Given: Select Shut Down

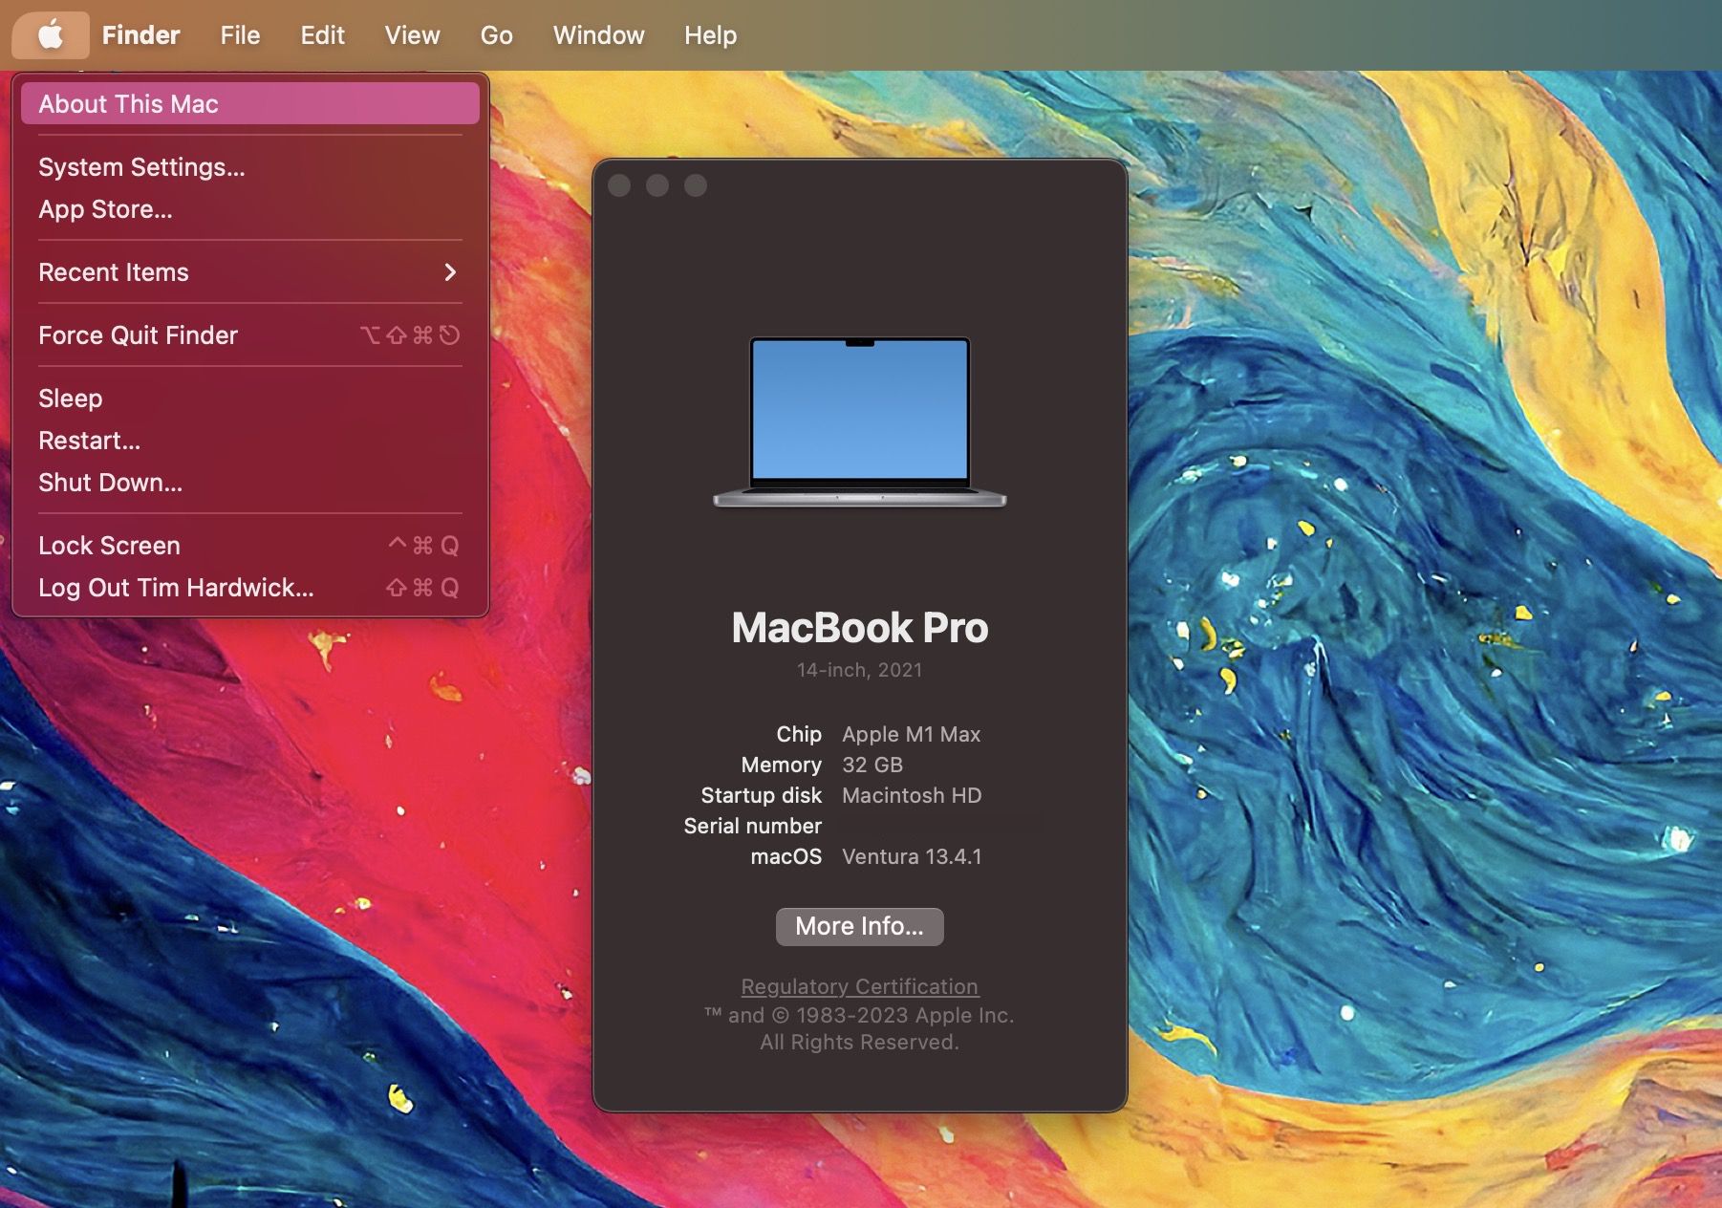Looking at the screenshot, I should 111,483.
